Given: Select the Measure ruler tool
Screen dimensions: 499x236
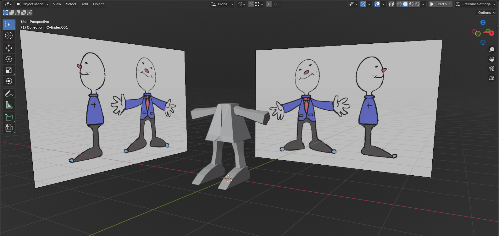Looking at the screenshot, I should [9, 105].
